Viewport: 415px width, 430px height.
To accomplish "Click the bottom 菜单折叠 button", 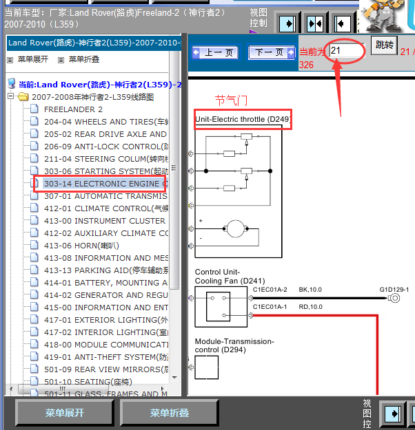I will (170, 413).
